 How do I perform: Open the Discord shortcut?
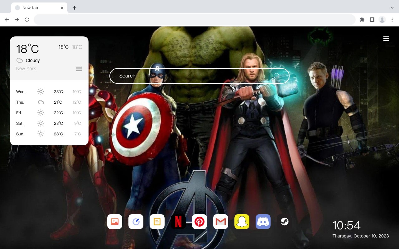coord(263,222)
